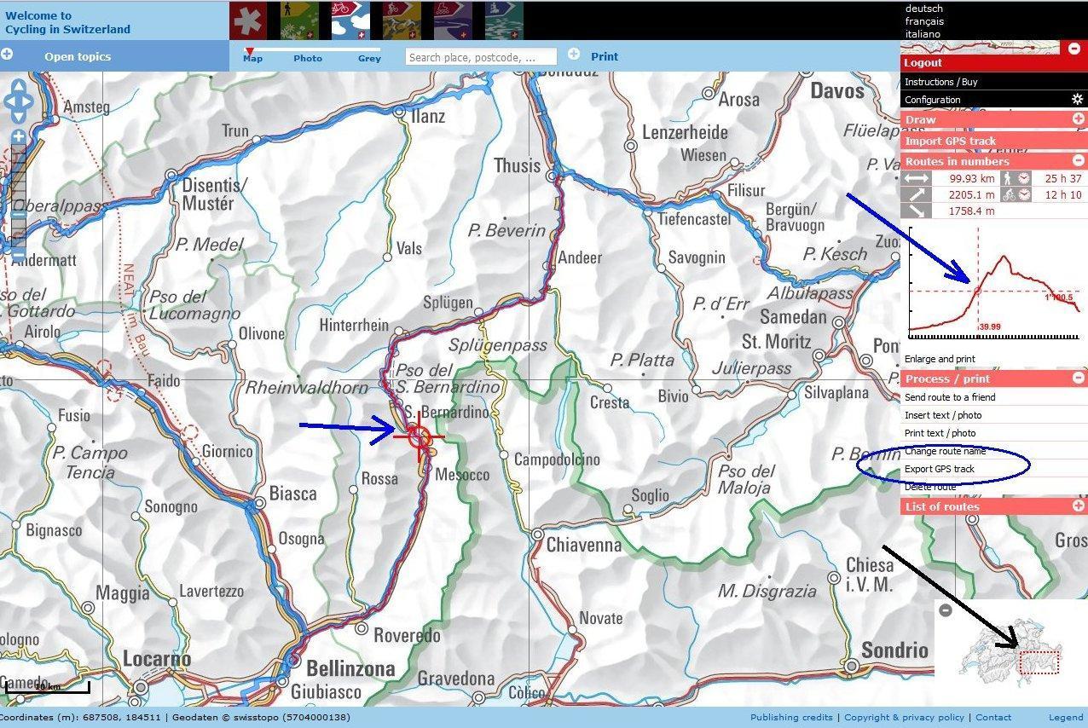Click the Print link in the toolbar
This screenshot has height=728, width=1088.
click(605, 56)
